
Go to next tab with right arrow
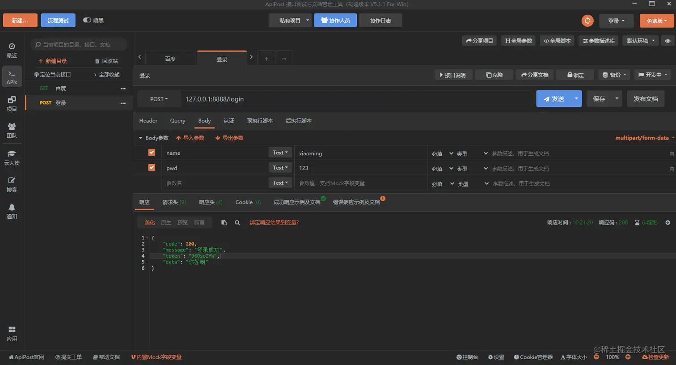click(251, 57)
